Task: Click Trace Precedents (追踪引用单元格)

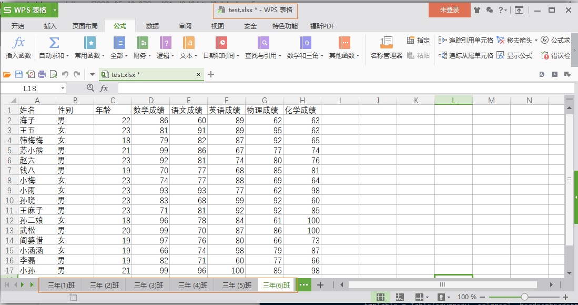Action: pyautogui.click(x=465, y=40)
